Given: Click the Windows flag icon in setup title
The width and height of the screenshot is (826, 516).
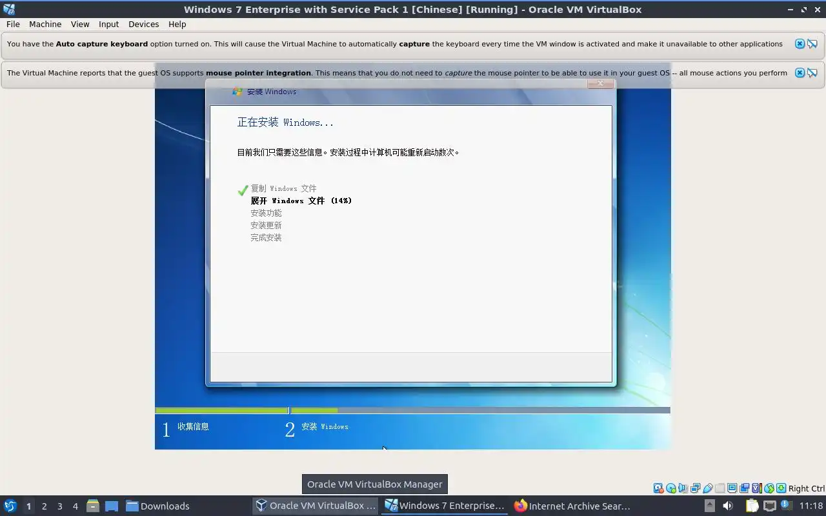Looking at the screenshot, I should 237,92.
